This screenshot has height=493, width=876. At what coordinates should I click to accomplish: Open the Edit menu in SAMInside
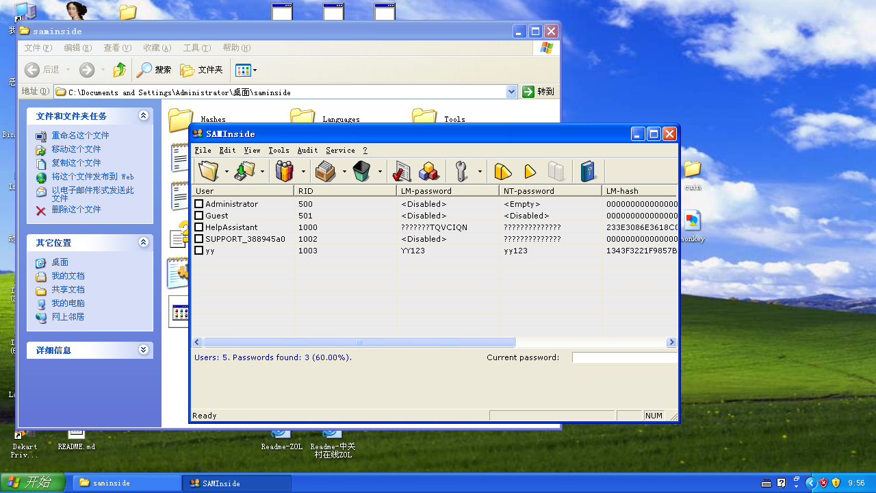[227, 150]
